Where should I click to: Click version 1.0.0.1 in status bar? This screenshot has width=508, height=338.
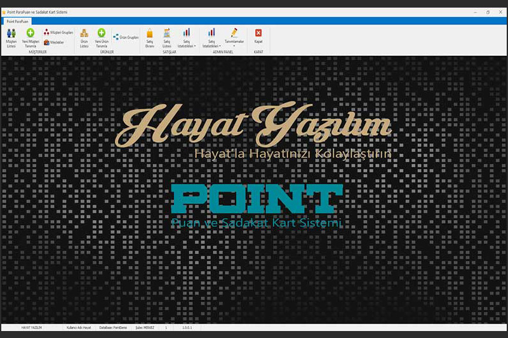pyautogui.click(x=187, y=328)
